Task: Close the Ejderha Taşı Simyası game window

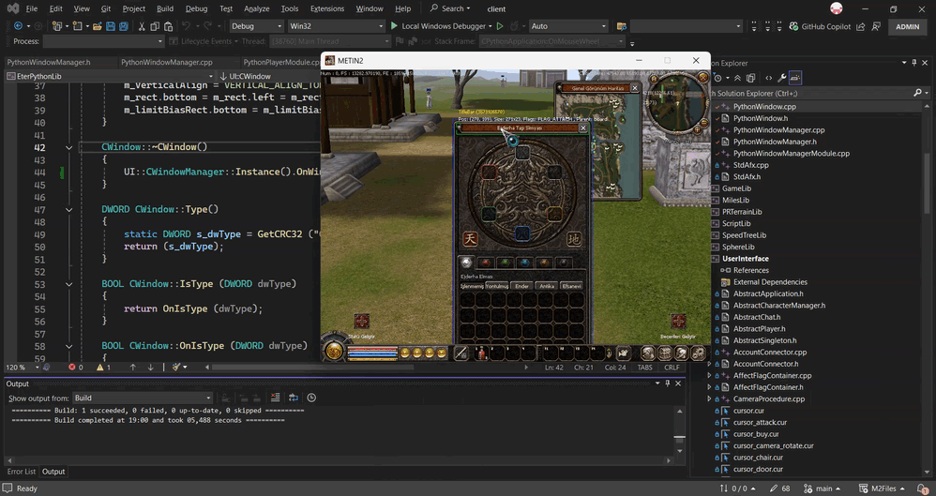Action: pos(583,128)
